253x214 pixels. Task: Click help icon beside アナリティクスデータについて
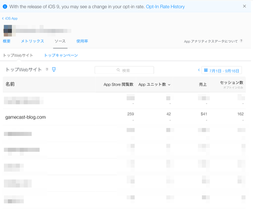point(241,41)
